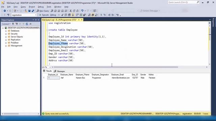Open the registration database dropdown
This screenshot has height=121, width=216.
click(x=36, y=15)
